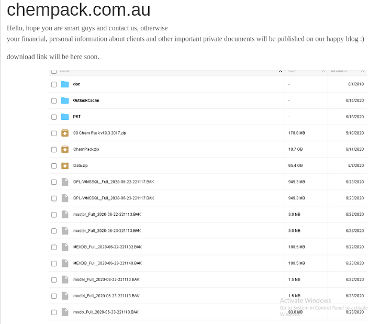Click the sort arrow on the Size column
This screenshot has width=369, height=324.
tap(323, 71)
